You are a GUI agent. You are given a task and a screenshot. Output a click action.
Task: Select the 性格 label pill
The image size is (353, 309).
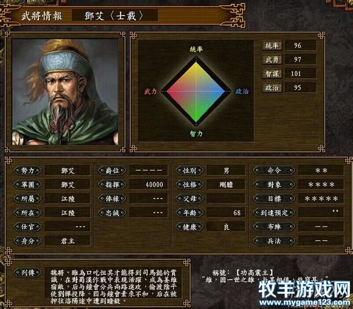[189, 185]
